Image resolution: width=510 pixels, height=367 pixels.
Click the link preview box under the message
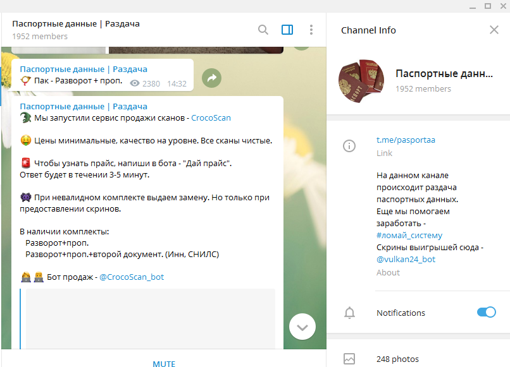point(150,319)
